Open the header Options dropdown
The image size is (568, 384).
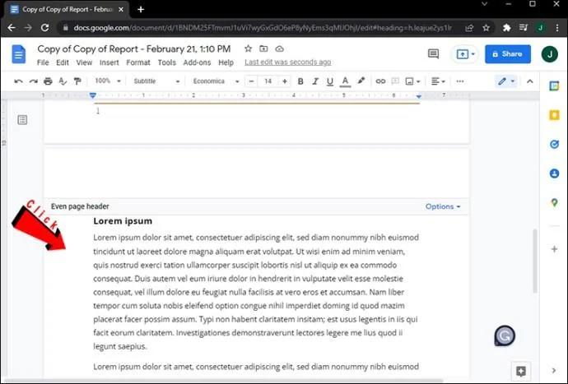(x=443, y=206)
